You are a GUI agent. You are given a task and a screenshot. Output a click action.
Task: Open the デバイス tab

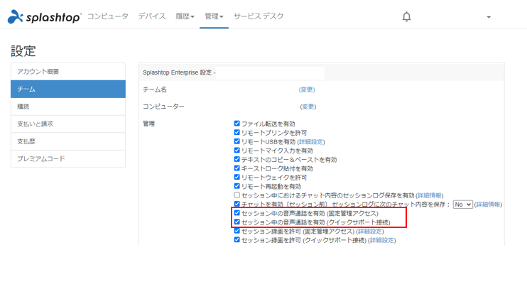point(152,16)
